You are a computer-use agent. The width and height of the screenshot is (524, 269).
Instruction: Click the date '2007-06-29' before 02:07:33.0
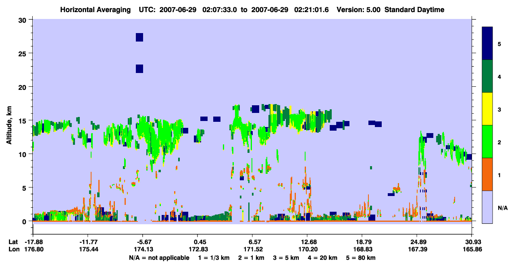point(177,10)
